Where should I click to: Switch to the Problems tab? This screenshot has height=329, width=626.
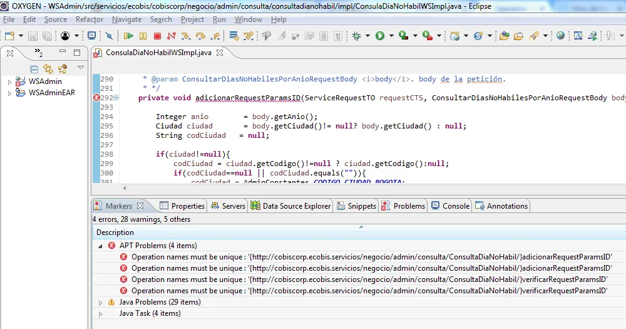(403, 206)
